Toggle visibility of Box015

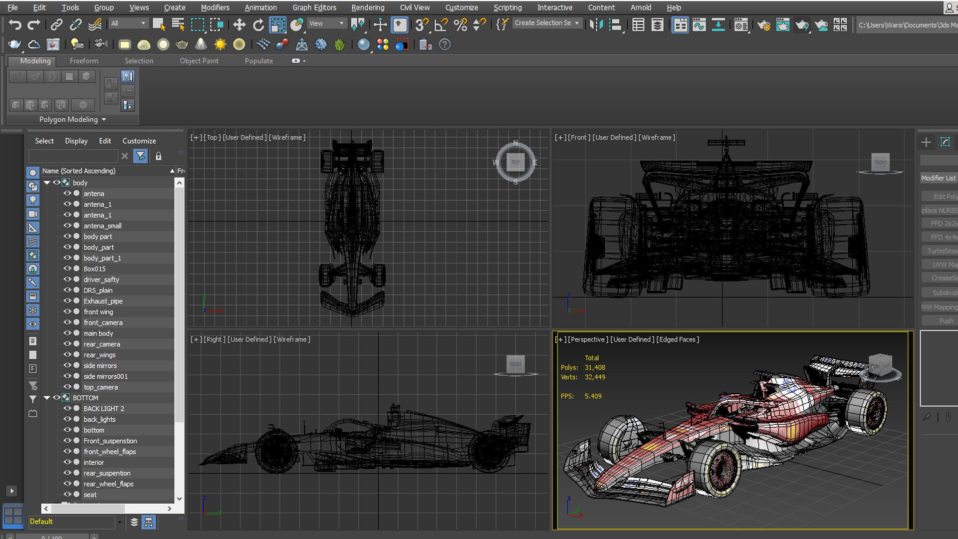[67, 269]
